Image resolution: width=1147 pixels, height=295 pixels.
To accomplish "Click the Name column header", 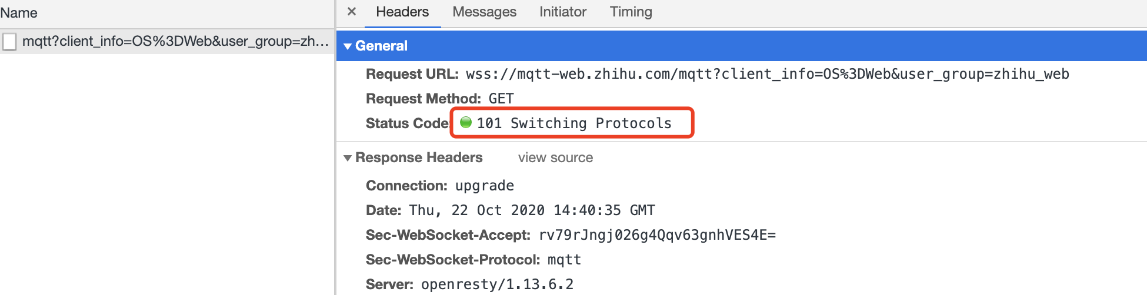I will point(19,13).
